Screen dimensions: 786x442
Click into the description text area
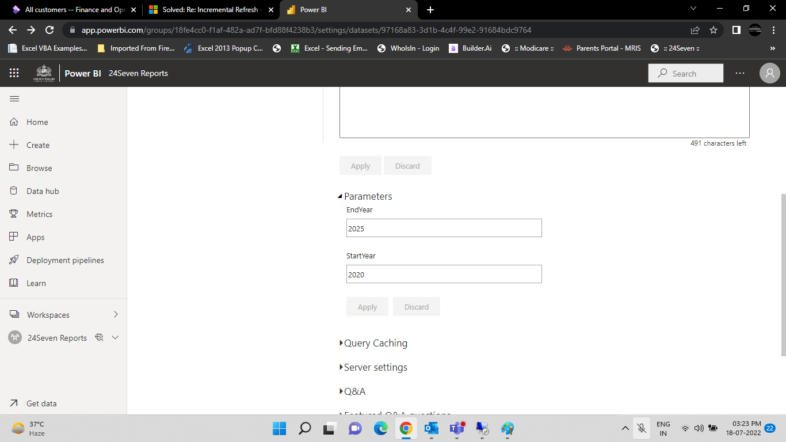click(544, 112)
